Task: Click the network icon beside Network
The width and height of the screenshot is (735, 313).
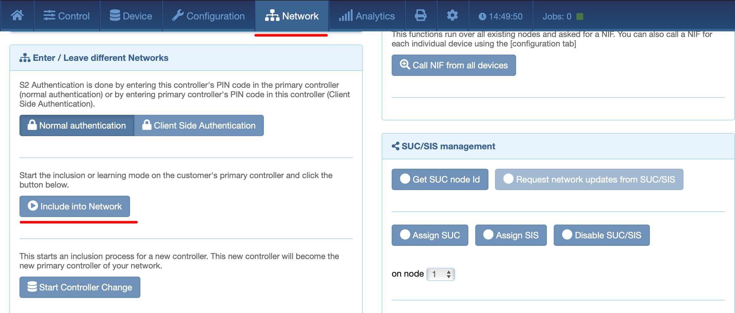Action: coord(272,15)
